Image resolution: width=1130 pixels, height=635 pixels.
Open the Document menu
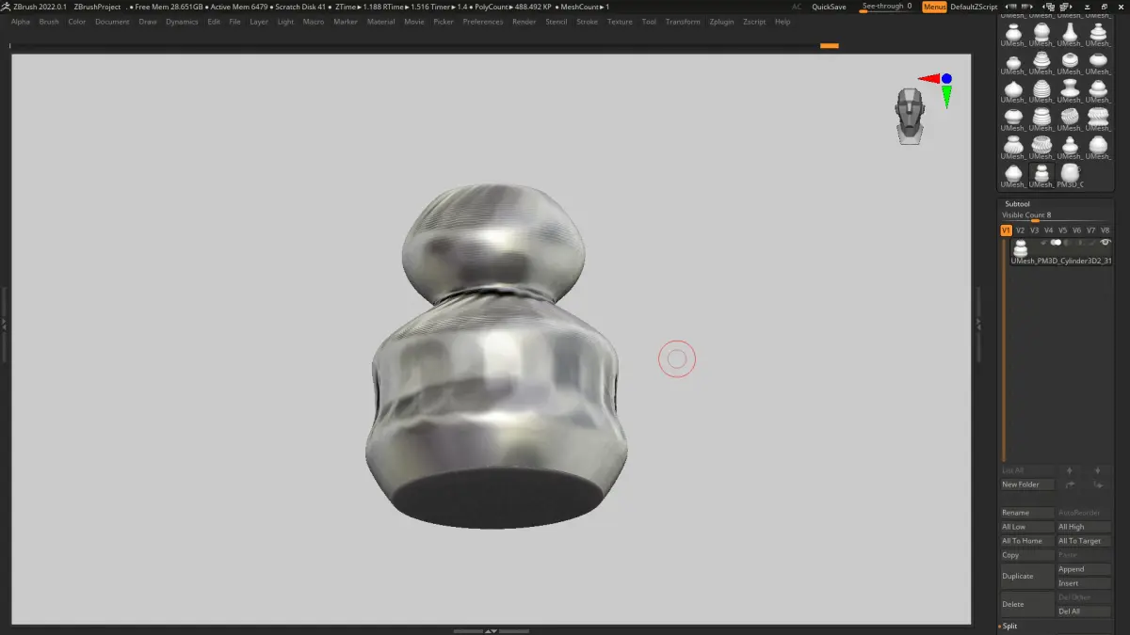(112, 22)
